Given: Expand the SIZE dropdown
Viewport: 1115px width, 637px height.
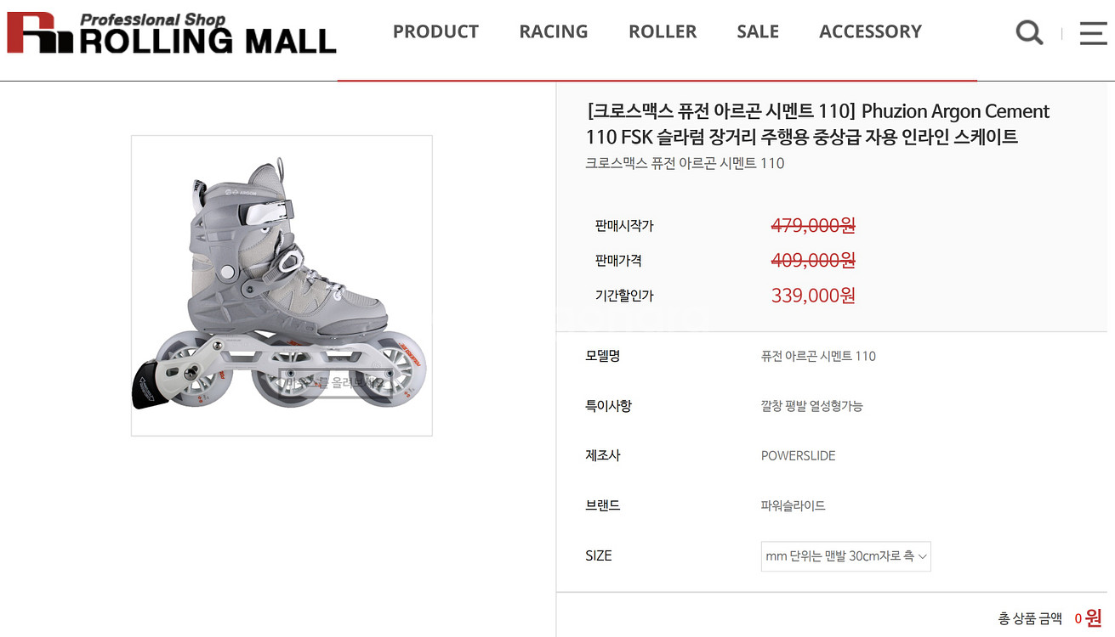Looking at the screenshot, I should 845,556.
